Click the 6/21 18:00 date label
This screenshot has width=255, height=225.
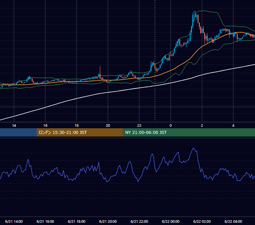click(76, 221)
